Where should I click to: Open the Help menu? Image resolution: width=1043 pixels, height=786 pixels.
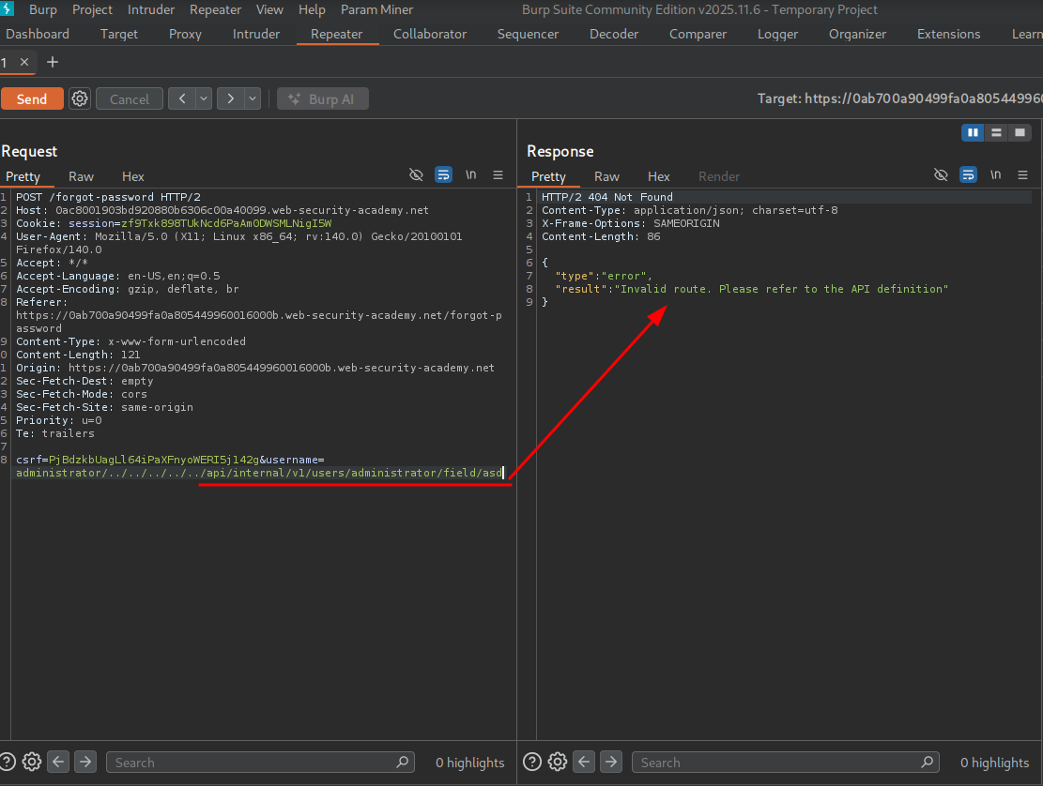pos(312,10)
